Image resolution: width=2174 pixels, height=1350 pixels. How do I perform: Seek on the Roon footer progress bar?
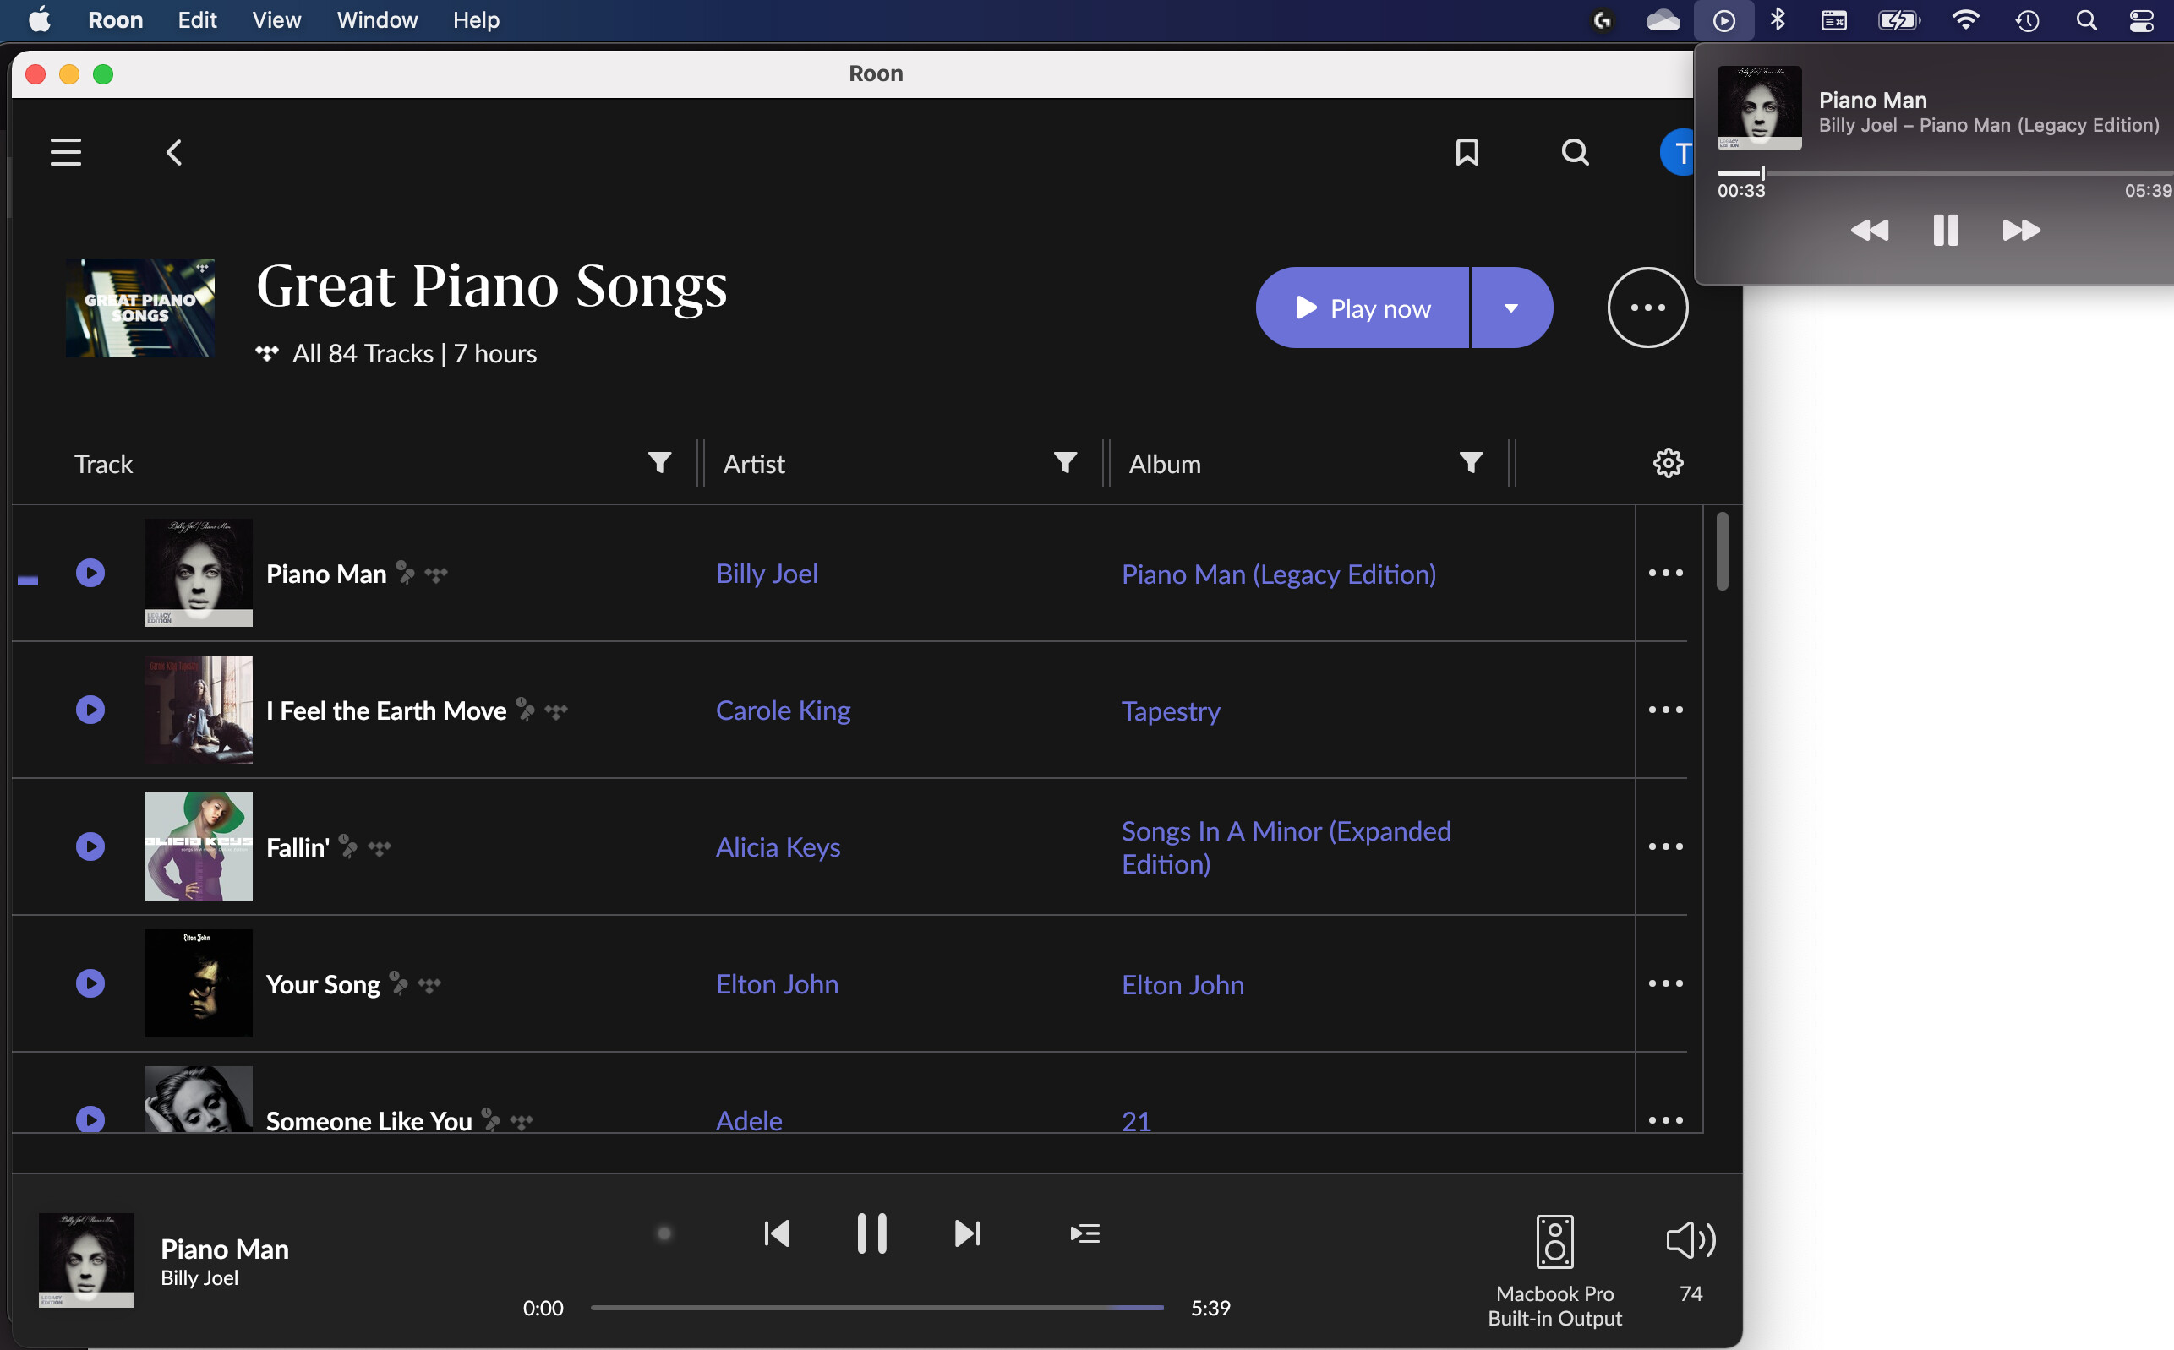click(x=877, y=1307)
